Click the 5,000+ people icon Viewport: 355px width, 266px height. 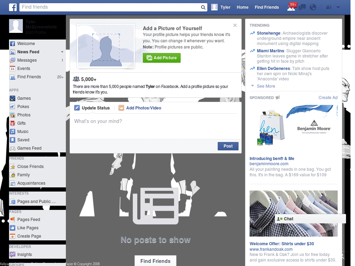coord(76,79)
